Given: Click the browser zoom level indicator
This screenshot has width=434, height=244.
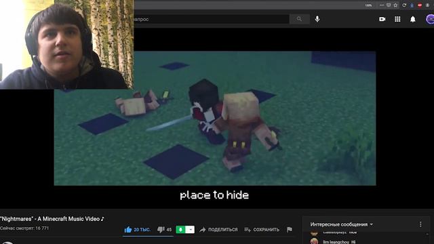Looking at the screenshot, I should [368, 5].
